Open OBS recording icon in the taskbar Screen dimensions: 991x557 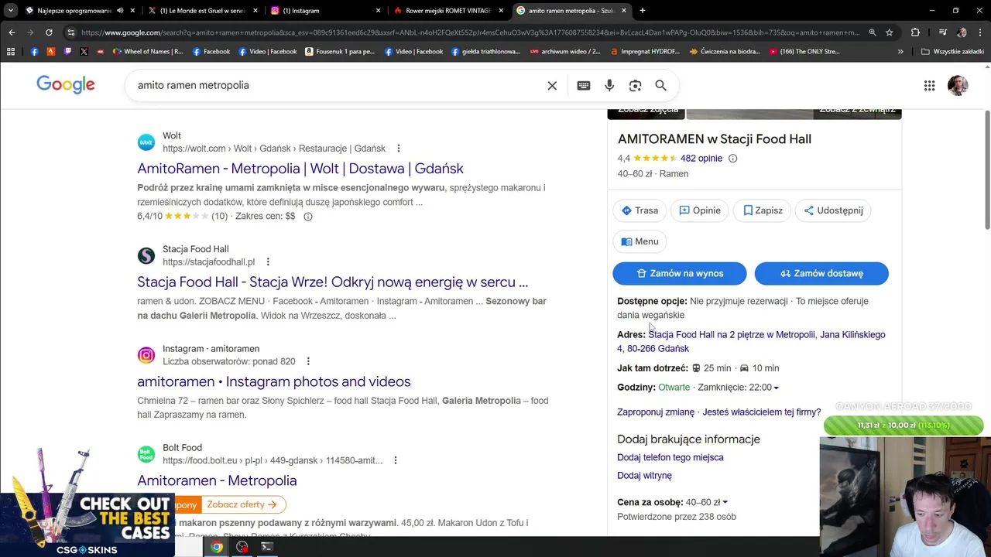[242, 547]
